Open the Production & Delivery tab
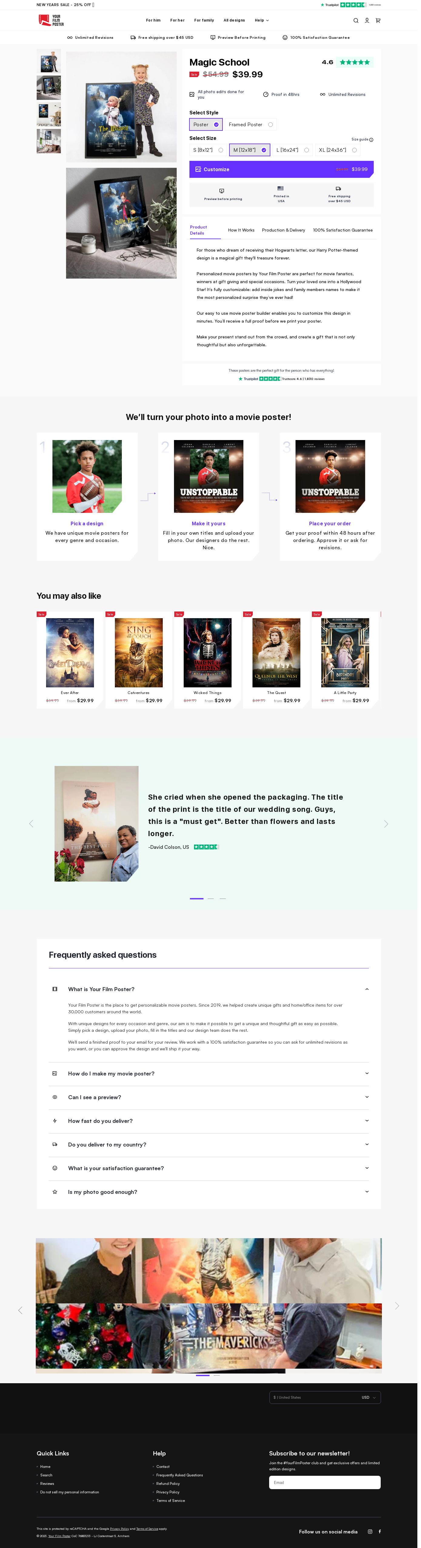This screenshot has height=1548, width=421. click(x=283, y=230)
